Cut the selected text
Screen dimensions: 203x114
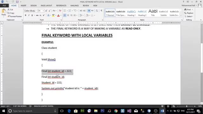click(x=10, y=9)
